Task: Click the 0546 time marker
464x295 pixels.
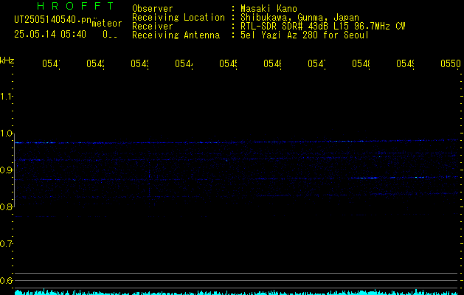Action: click(272, 64)
